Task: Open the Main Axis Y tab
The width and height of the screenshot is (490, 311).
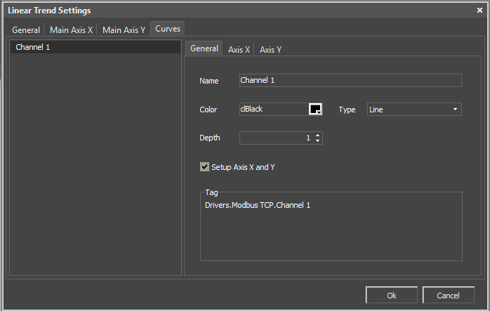Action: (x=124, y=29)
